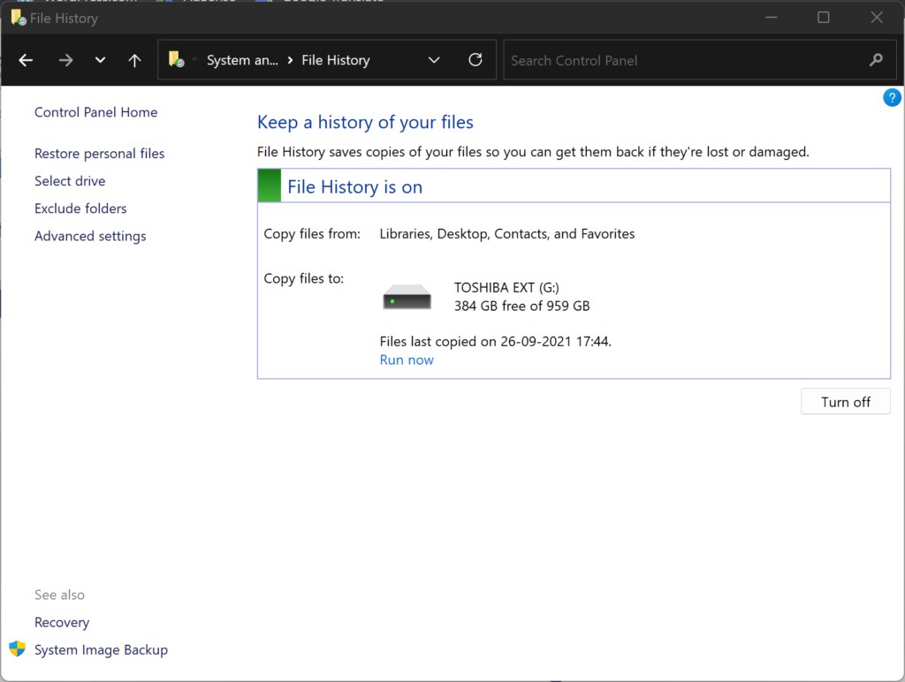905x682 pixels.
Task: Open Advanced settings
Action: pyautogui.click(x=89, y=236)
